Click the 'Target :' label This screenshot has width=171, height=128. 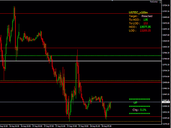click(x=133, y=16)
